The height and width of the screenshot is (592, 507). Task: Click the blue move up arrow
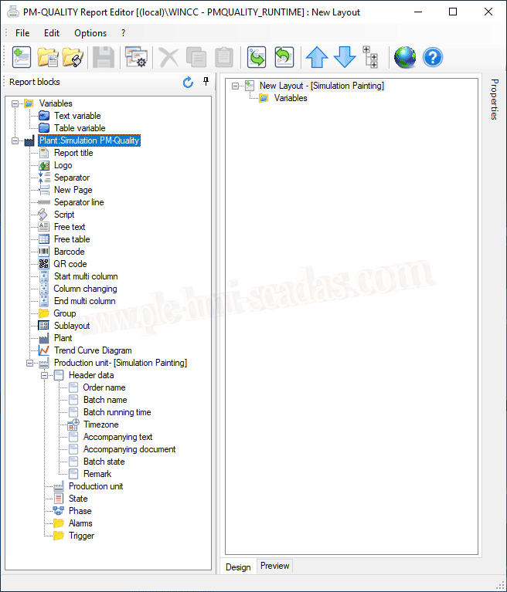tap(317, 57)
